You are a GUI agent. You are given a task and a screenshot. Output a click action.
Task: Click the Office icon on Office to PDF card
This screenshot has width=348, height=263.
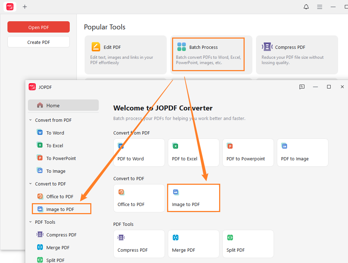121,192
